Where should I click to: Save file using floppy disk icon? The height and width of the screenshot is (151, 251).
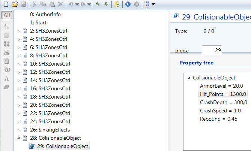pos(24,4)
